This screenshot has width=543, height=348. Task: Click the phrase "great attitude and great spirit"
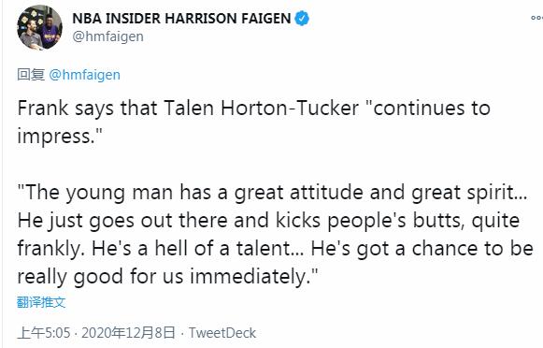(380, 193)
